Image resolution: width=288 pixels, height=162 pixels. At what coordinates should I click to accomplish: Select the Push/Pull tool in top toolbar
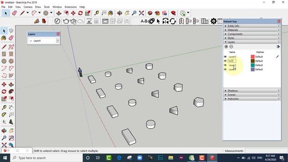point(58,13)
